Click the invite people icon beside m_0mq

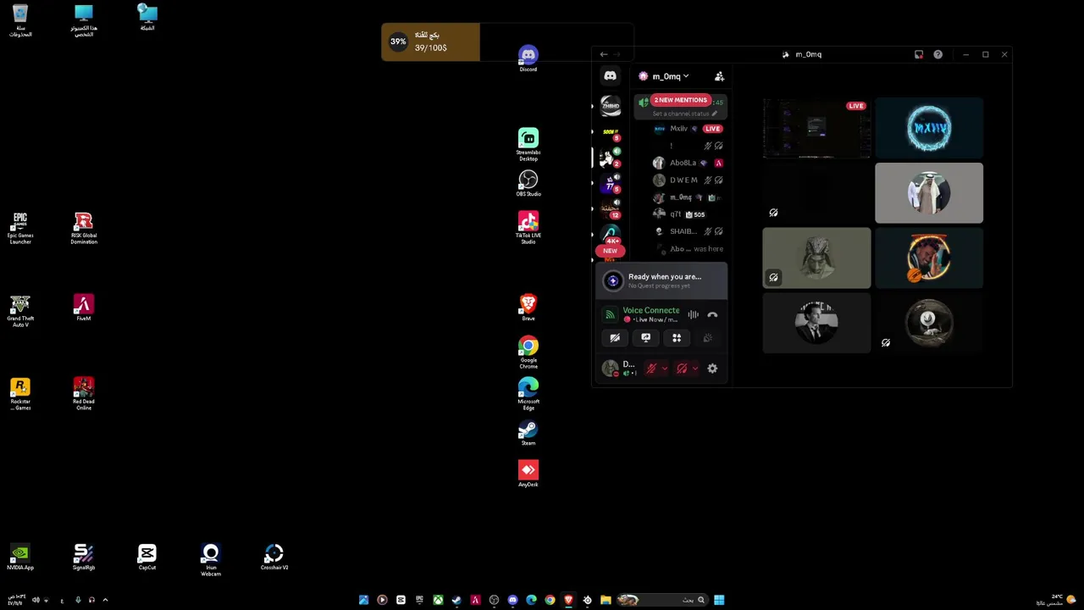pos(719,76)
